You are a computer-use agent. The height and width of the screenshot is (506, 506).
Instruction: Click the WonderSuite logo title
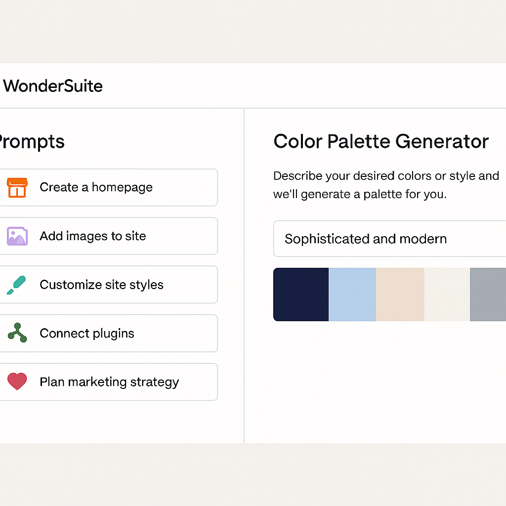(x=53, y=86)
